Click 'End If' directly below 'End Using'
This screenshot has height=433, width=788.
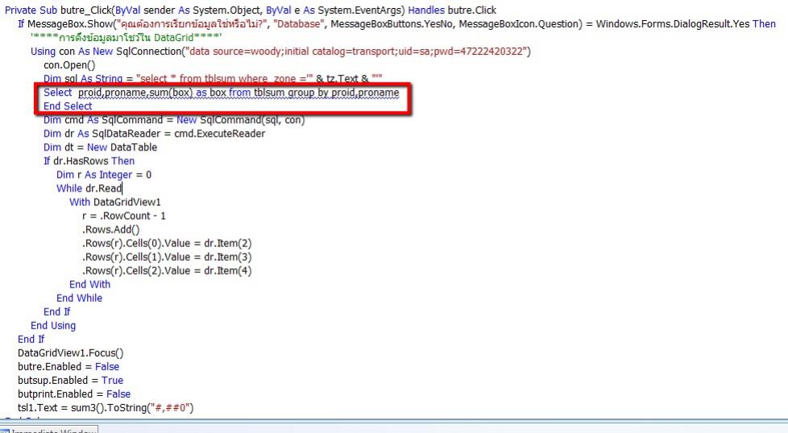pos(31,339)
